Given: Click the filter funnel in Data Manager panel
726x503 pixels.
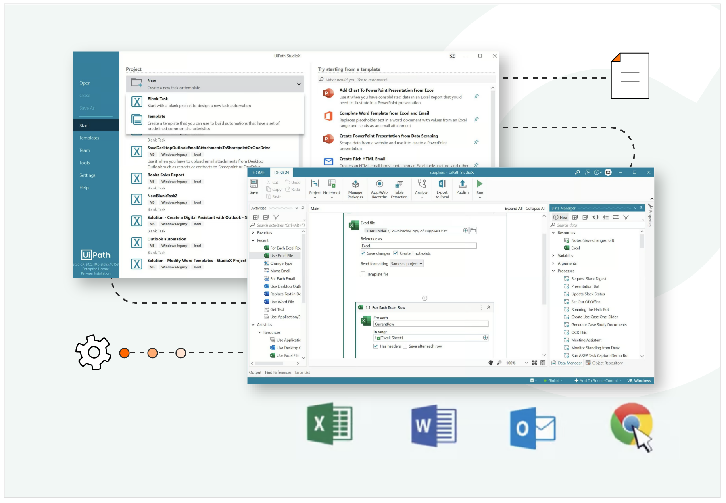Looking at the screenshot, I should [x=626, y=217].
